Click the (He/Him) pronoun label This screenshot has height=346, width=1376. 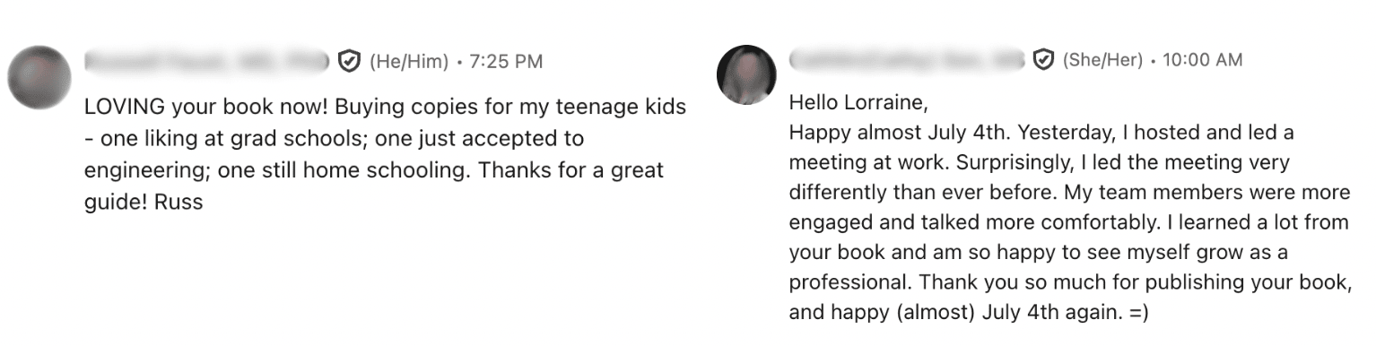[x=409, y=62]
